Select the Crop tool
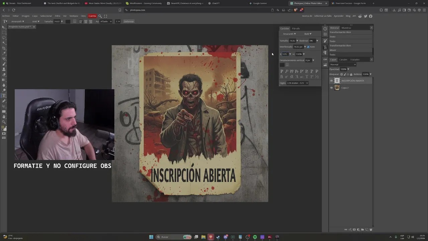The image size is (428, 241). click(x=4, y=48)
